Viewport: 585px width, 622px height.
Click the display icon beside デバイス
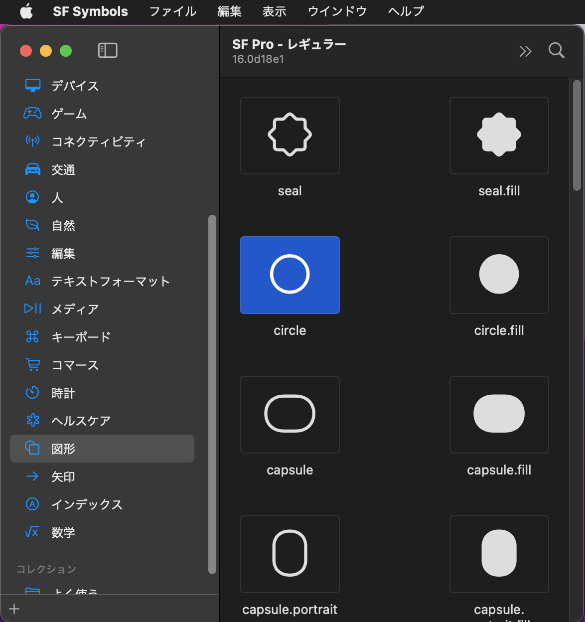coord(33,85)
